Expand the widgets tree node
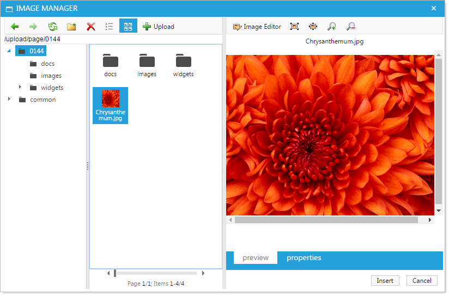This screenshot has height=296, width=449. point(20,87)
